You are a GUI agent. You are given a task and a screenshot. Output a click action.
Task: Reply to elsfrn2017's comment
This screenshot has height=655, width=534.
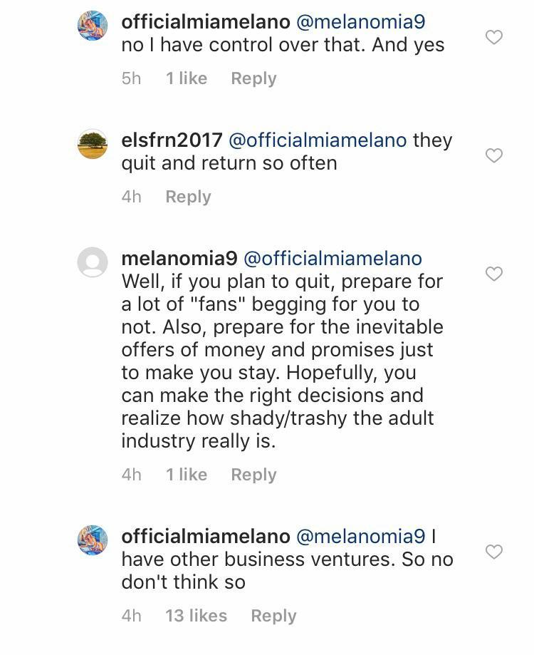click(188, 196)
